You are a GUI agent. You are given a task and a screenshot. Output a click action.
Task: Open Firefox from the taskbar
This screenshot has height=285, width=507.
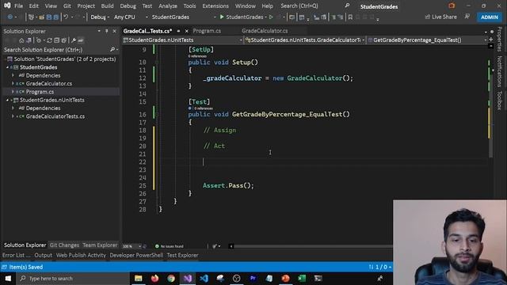(x=155, y=278)
